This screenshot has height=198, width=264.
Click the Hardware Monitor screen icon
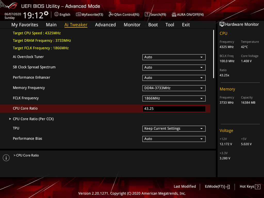(222, 24)
